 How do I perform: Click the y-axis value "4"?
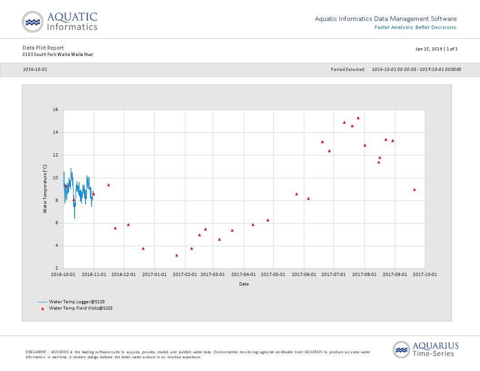(57, 246)
